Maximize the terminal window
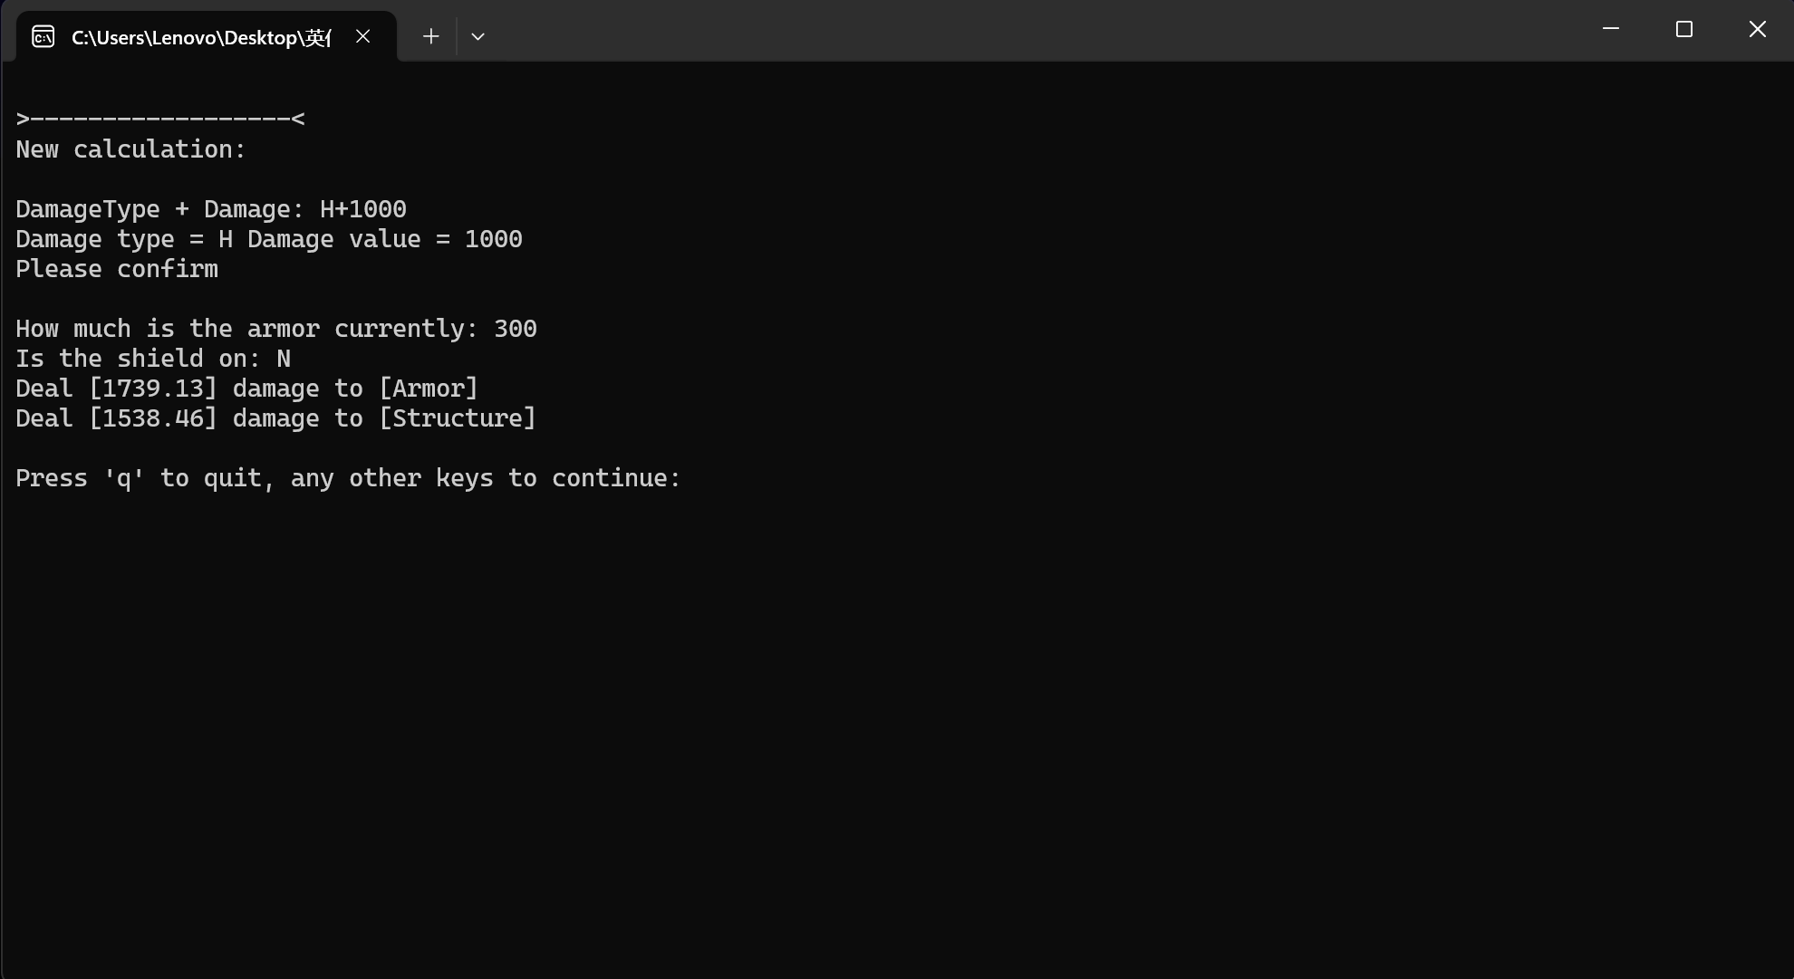This screenshot has height=979, width=1794. coord(1683,29)
